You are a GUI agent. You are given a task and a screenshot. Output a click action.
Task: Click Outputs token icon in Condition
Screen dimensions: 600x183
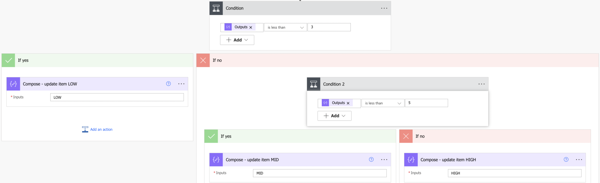[228, 27]
